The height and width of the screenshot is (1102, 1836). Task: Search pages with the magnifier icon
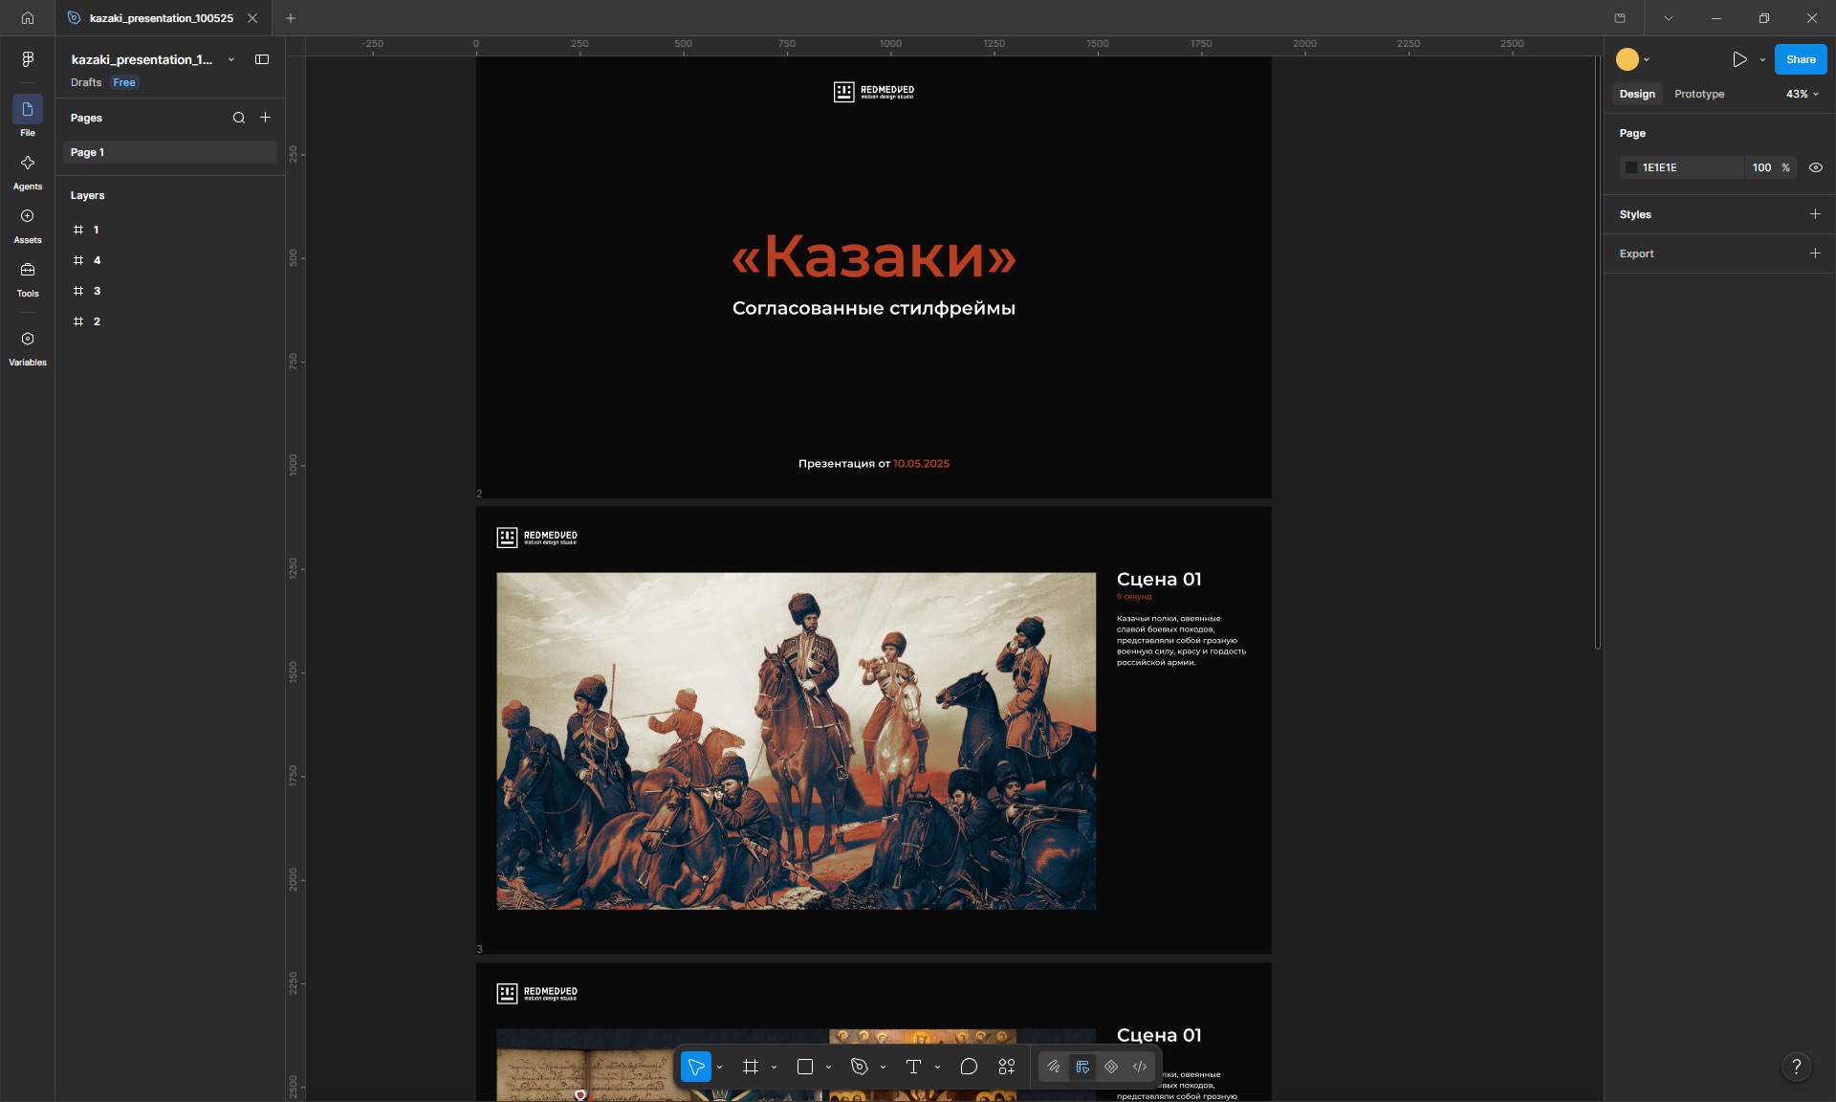[239, 118]
